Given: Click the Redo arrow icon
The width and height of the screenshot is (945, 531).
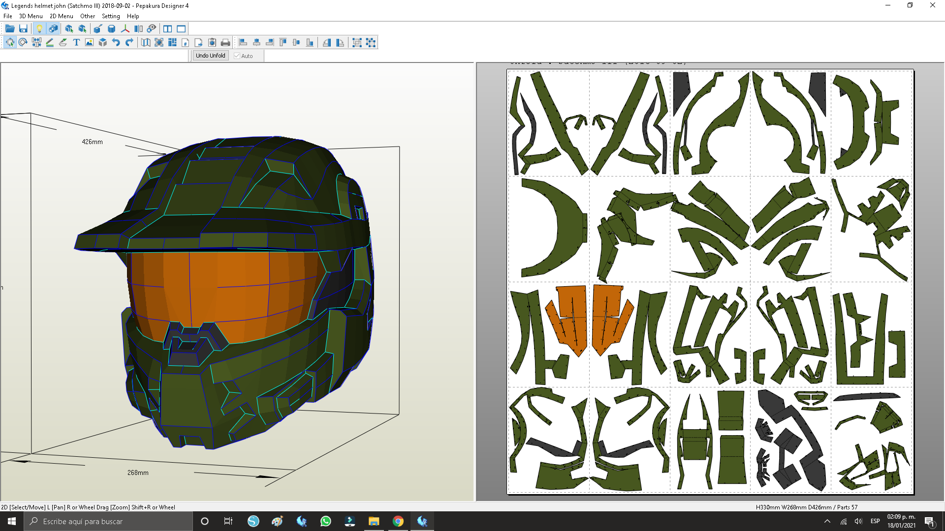Looking at the screenshot, I should pos(129,43).
